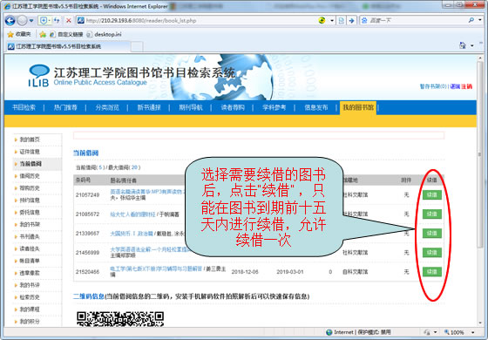Open 读者挂失 in the left sidebar
This screenshot has height=340, width=488.
tap(30, 248)
